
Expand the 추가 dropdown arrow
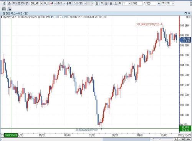(x=64, y=3)
